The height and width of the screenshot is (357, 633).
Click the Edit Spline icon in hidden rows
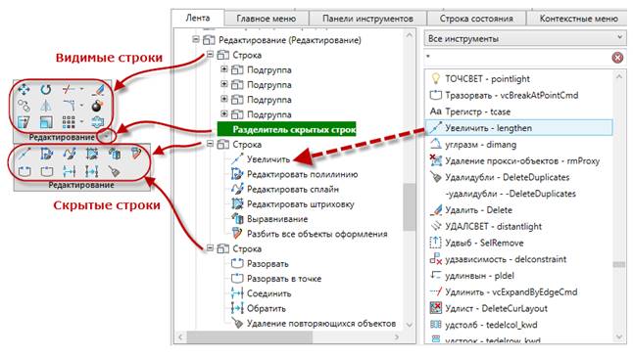(x=70, y=154)
